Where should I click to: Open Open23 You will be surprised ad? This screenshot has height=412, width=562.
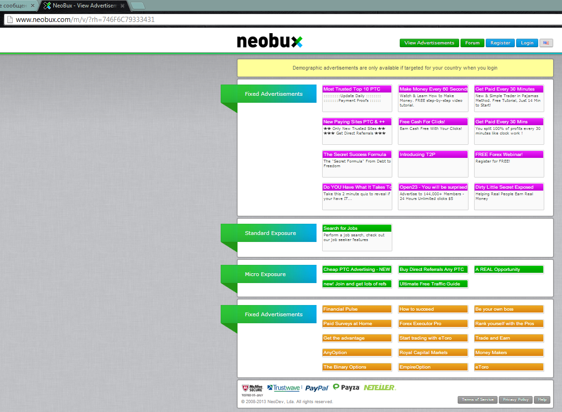(x=433, y=196)
